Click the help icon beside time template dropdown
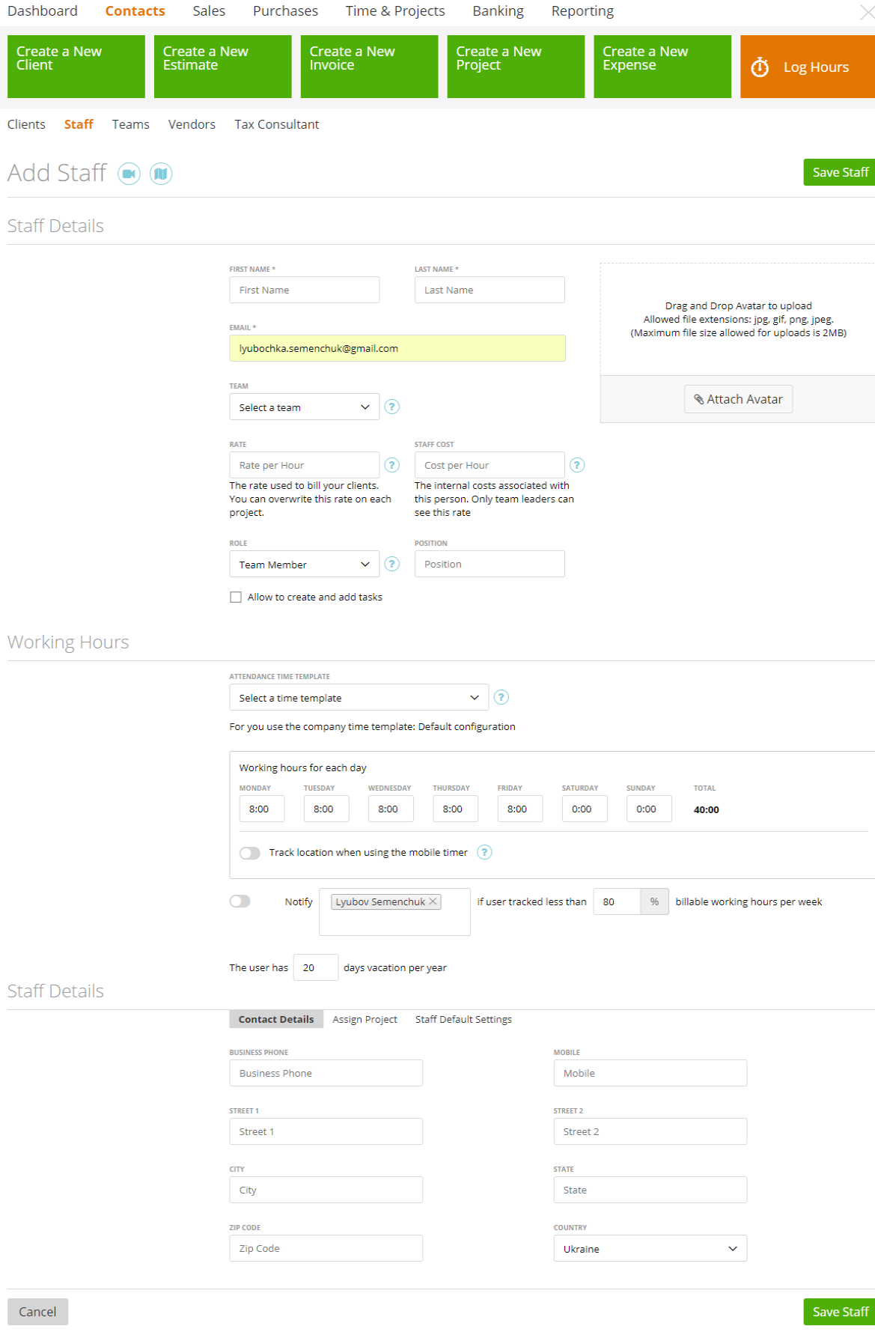 click(501, 697)
